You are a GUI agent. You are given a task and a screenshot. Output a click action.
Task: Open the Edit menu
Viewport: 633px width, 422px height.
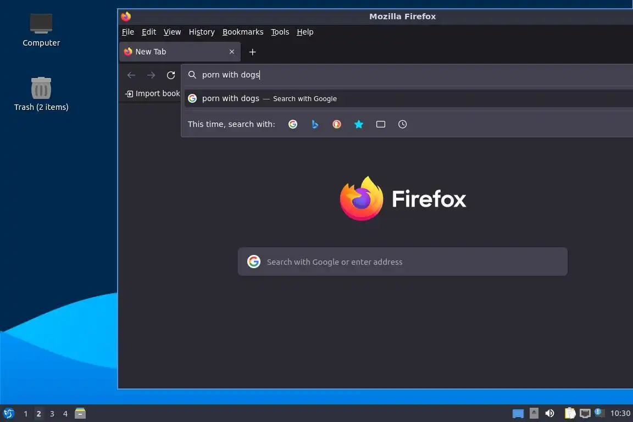(148, 32)
